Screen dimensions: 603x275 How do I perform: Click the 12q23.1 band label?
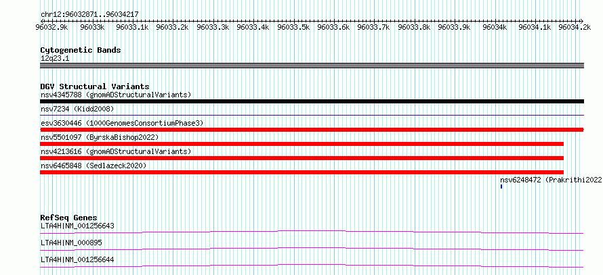pyautogui.click(x=55, y=59)
